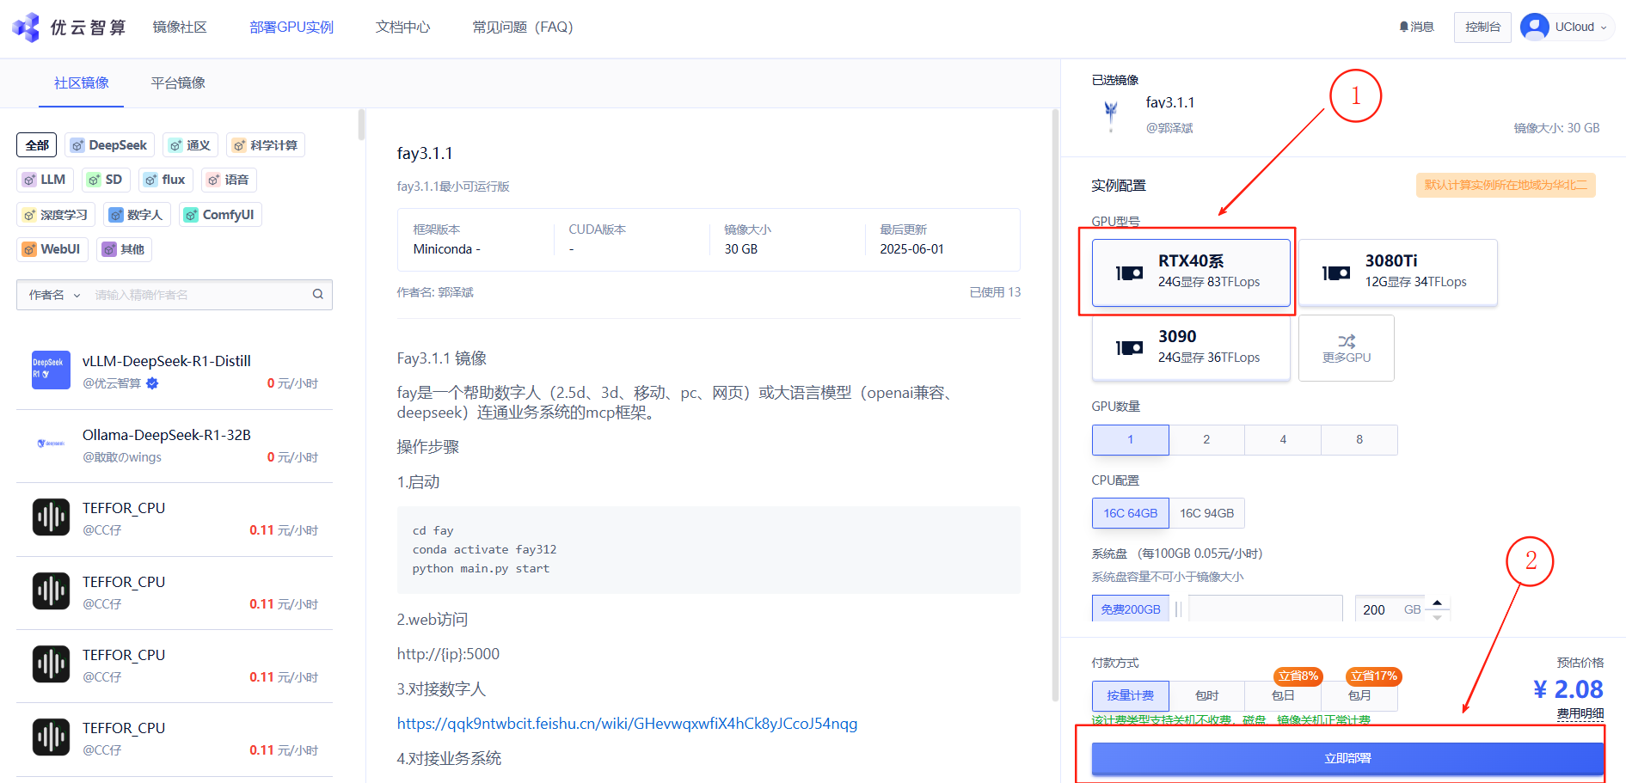Screen dimensions: 1626x783
Task: Filter images by the SD tag
Action: (x=106, y=180)
